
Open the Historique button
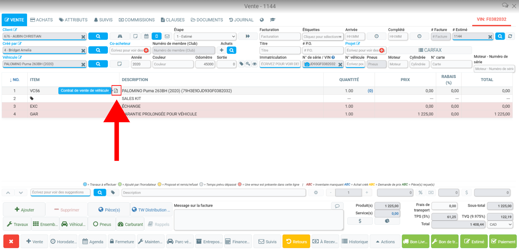pyautogui.click(x=355, y=242)
